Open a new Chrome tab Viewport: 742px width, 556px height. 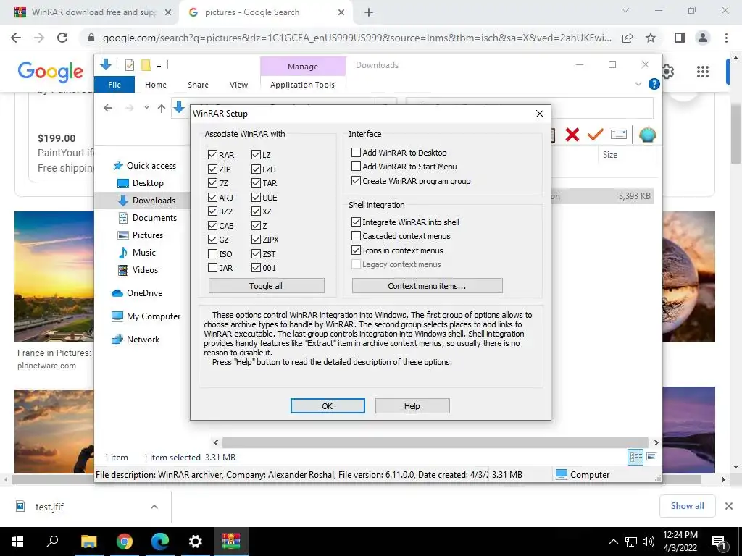click(x=369, y=12)
